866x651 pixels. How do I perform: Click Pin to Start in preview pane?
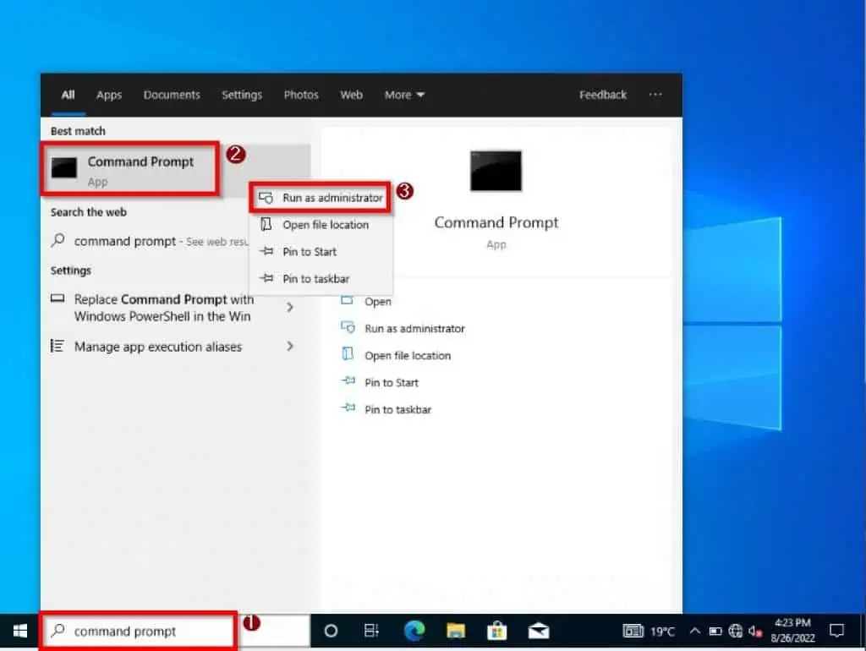point(392,383)
